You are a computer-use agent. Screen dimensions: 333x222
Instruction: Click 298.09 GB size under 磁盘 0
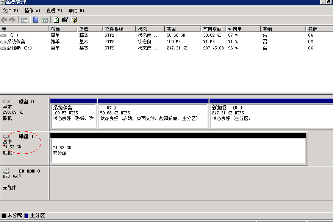point(13,112)
